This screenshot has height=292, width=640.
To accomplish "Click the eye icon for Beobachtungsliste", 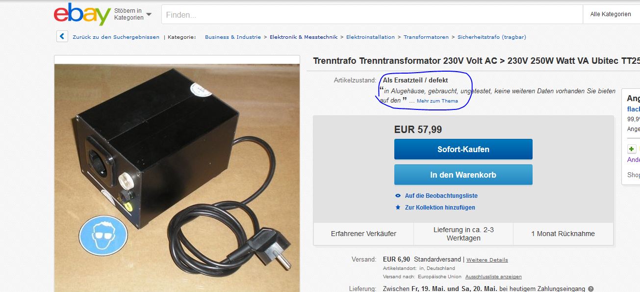I will click(398, 195).
